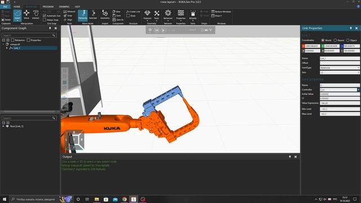
Task: Click the Snap tool in Tools group
Action: pos(68,16)
